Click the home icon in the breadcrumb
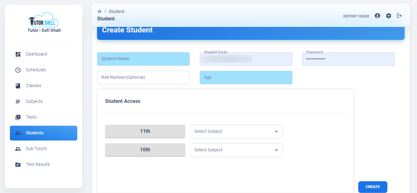The width and height of the screenshot is (417, 193). pos(100,11)
